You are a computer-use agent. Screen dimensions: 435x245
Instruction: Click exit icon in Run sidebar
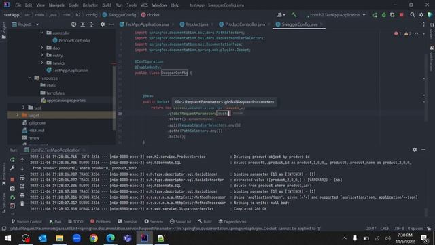pyautogui.click(x=12, y=206)
